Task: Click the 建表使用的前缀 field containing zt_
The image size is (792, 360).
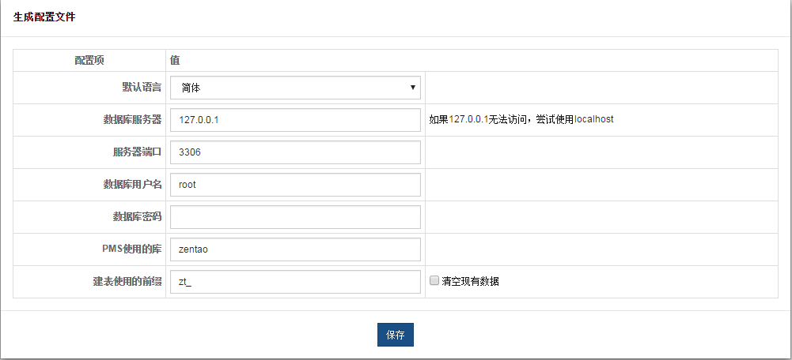Action: [295, 281]
